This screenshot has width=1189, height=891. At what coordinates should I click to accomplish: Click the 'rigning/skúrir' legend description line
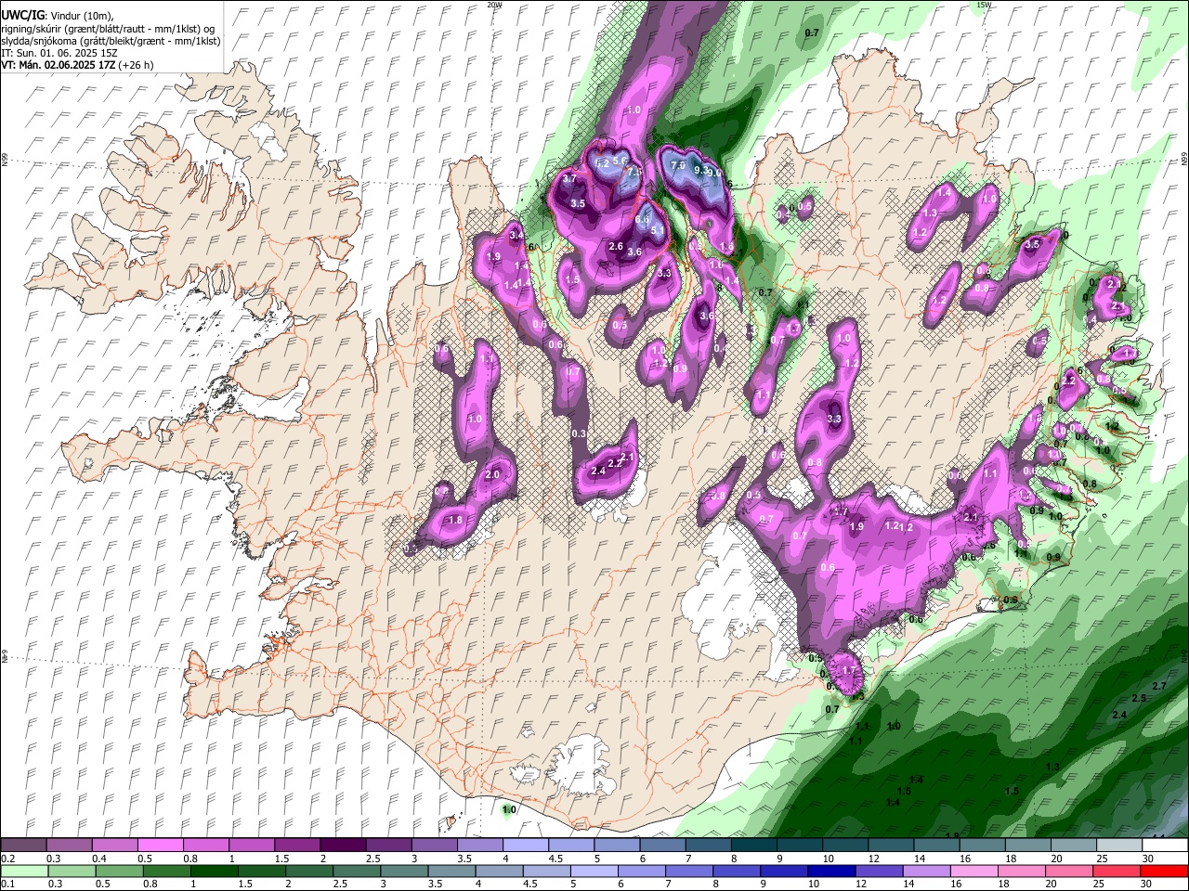pyautogui.click(x=108, y=29)
